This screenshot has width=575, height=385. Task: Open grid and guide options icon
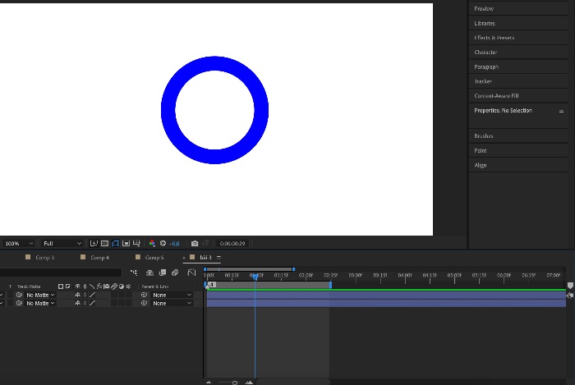point(136,243)
